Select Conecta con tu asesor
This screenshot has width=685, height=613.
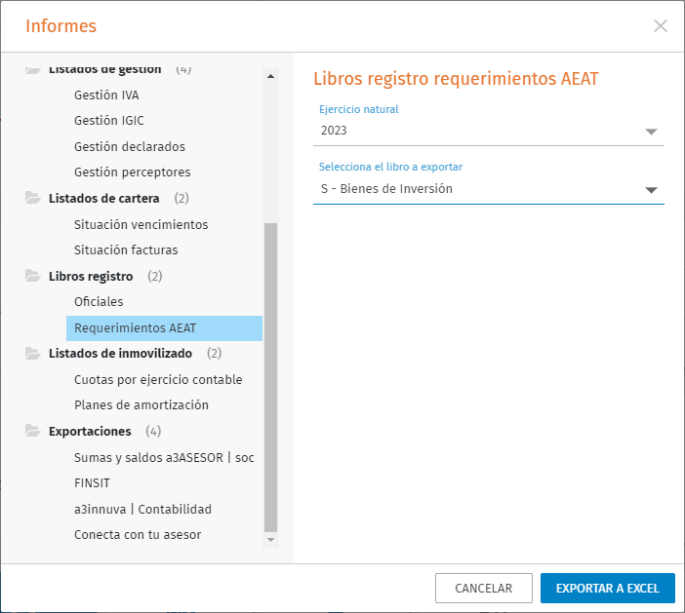coord(138,534)
